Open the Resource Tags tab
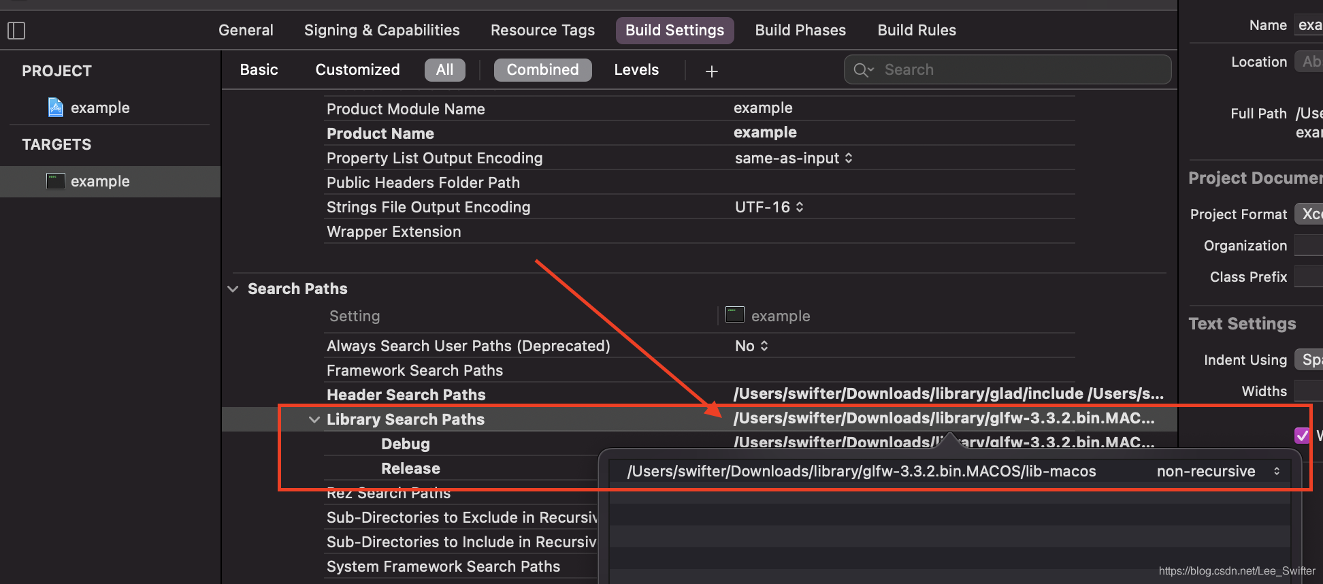Viewport: 1323px width, 584px height. coord(542,30)
